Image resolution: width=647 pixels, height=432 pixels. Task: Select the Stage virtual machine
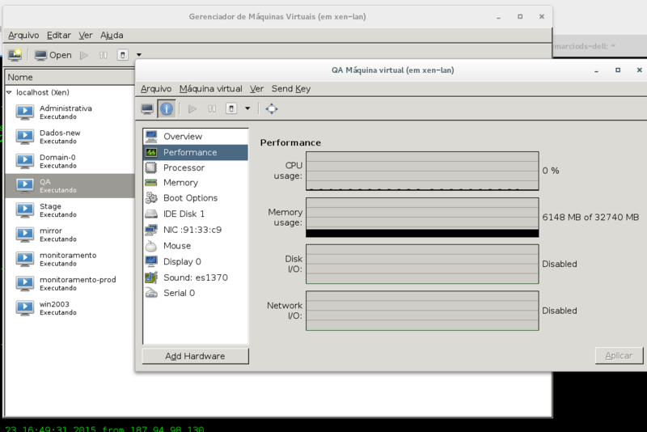pyautogui.click(x=70, y=210)
